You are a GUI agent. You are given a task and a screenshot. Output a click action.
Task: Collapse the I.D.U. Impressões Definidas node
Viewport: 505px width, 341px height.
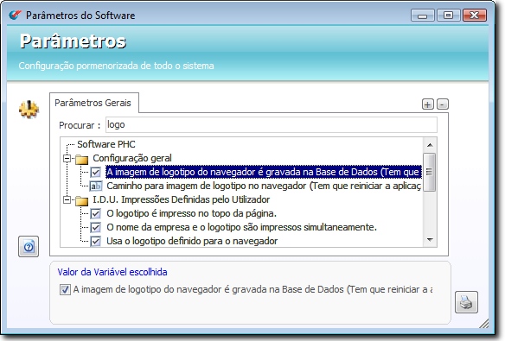[67, 200]
